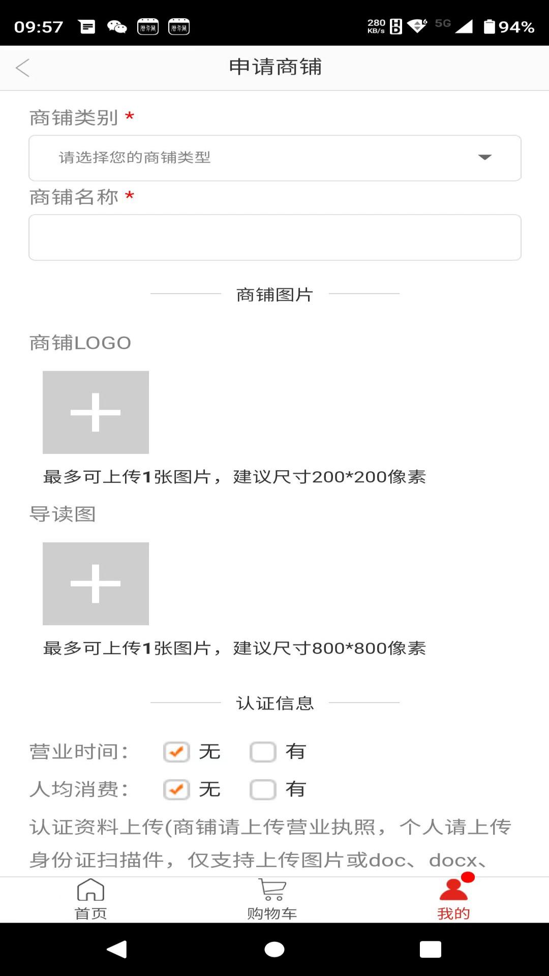Viewport: 549px width, 976px height.
Task: Check 无 for 营业时间
Action: pos(176,752)
